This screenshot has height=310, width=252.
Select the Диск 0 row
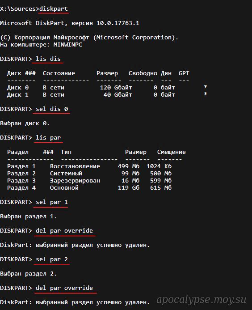(107, 87)
